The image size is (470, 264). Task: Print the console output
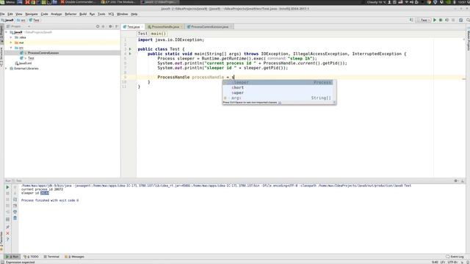(x=15, y=212)
